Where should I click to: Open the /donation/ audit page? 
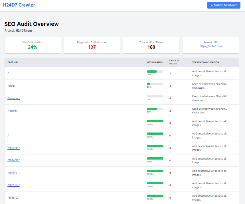pos(14,98)
